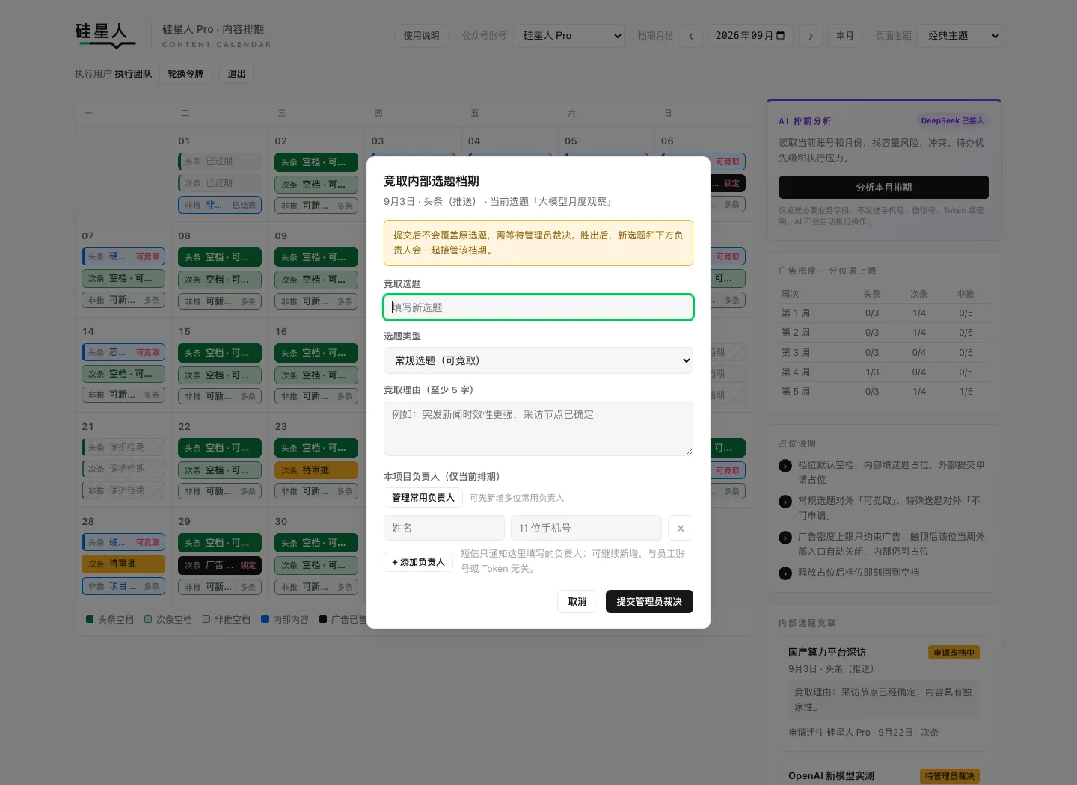The height and width of the screenshot is (785, 1077).
Task: Click the 第 4 周 row label
Action: point(796,372)
